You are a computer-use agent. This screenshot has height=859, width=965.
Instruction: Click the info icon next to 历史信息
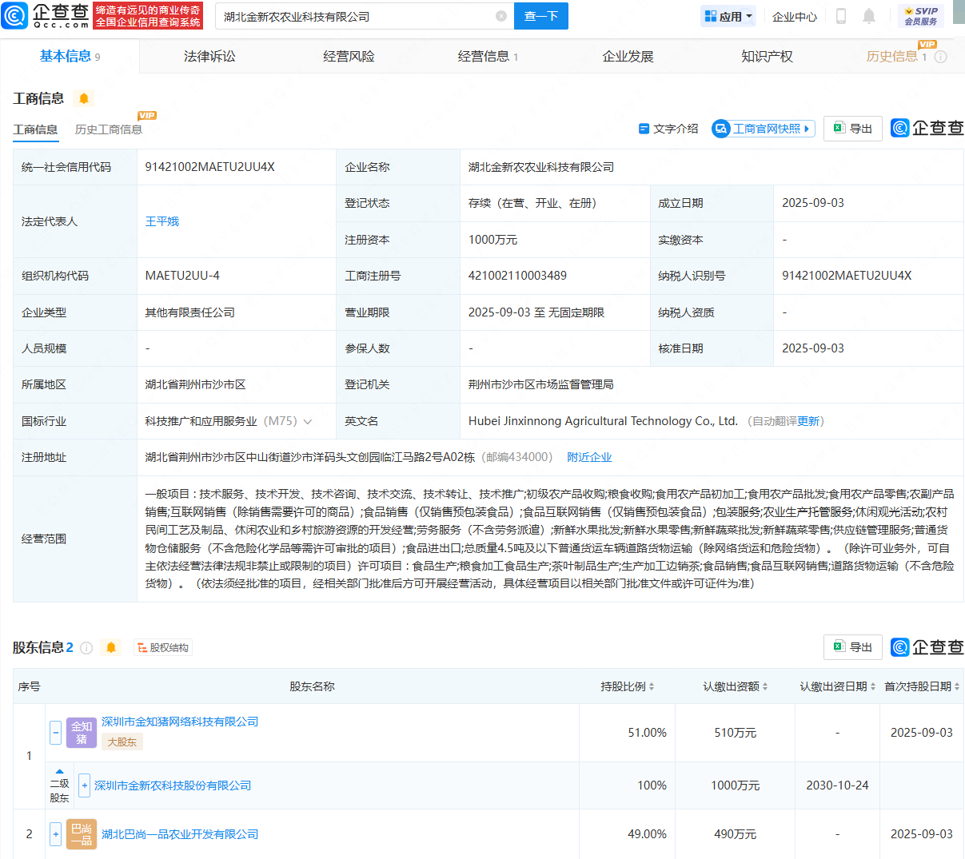pyautogui.click(x=941, y=57)
